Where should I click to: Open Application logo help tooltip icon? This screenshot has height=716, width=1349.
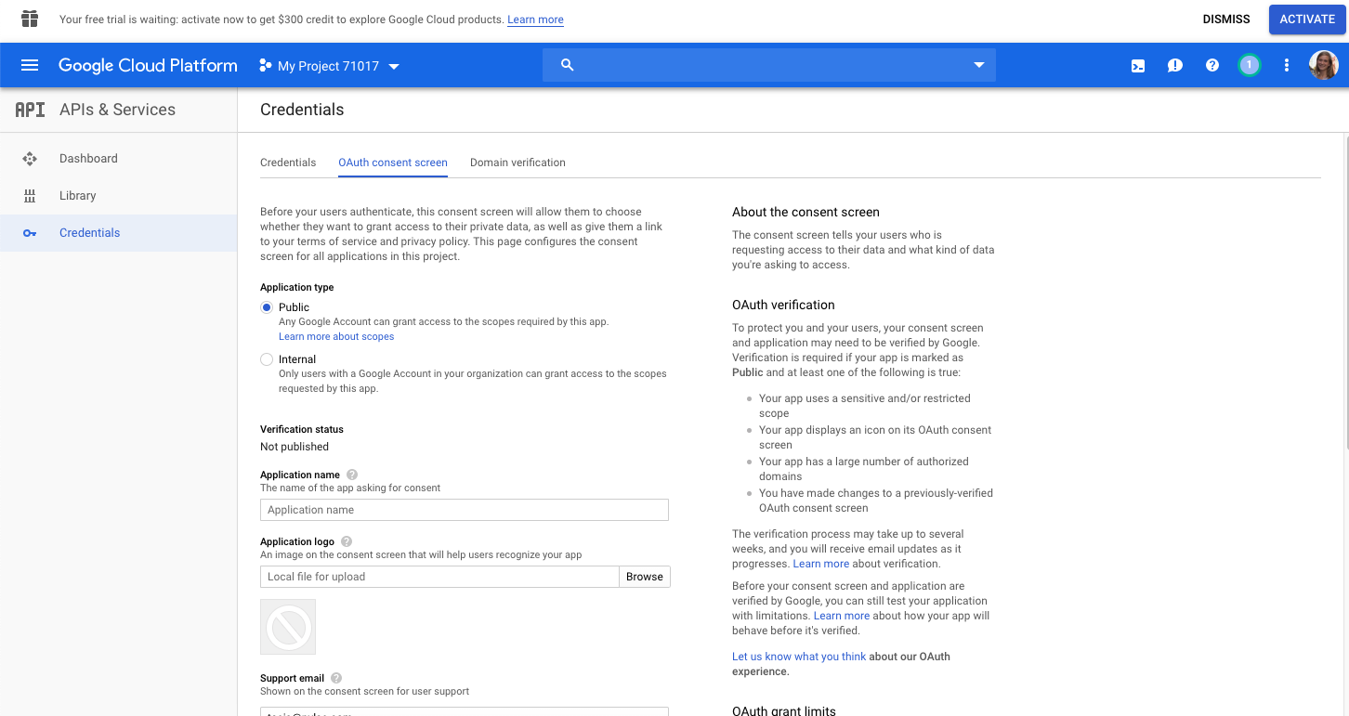(x=347, y=541)
